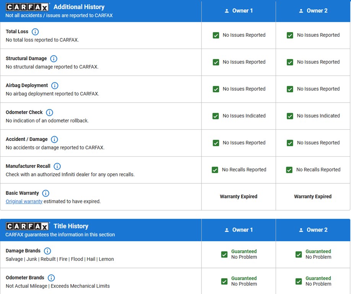The width and height of the screenshot is (351, 294).
Task: Click Manufacturer Recall Owner 2 green checkmark
Action: point(289,170)
